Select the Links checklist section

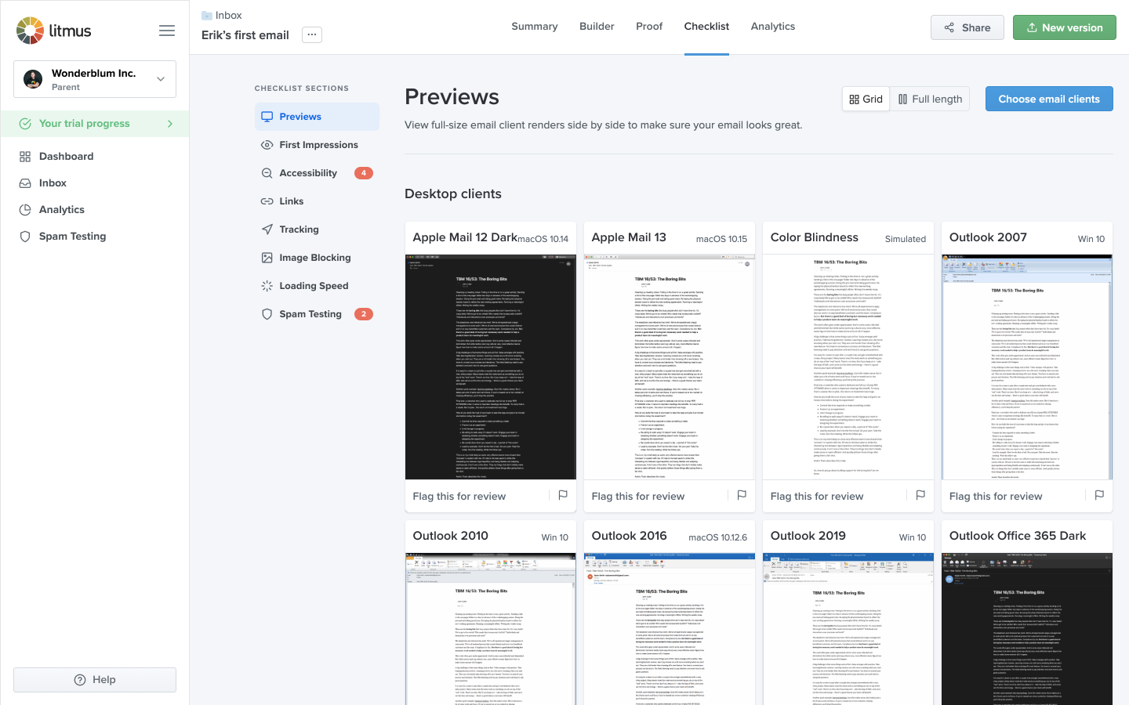(x=317, y=201)
